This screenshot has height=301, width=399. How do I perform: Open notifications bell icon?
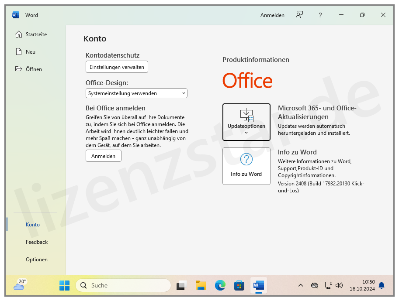[x=382, y=285]
